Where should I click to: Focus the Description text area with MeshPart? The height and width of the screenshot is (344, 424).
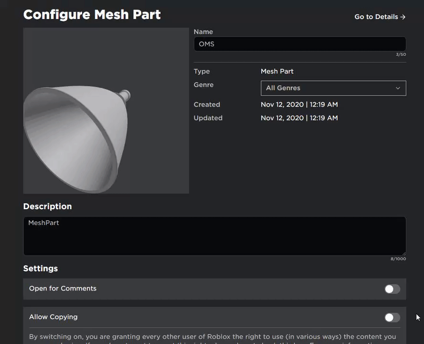(x=214, y=236)
